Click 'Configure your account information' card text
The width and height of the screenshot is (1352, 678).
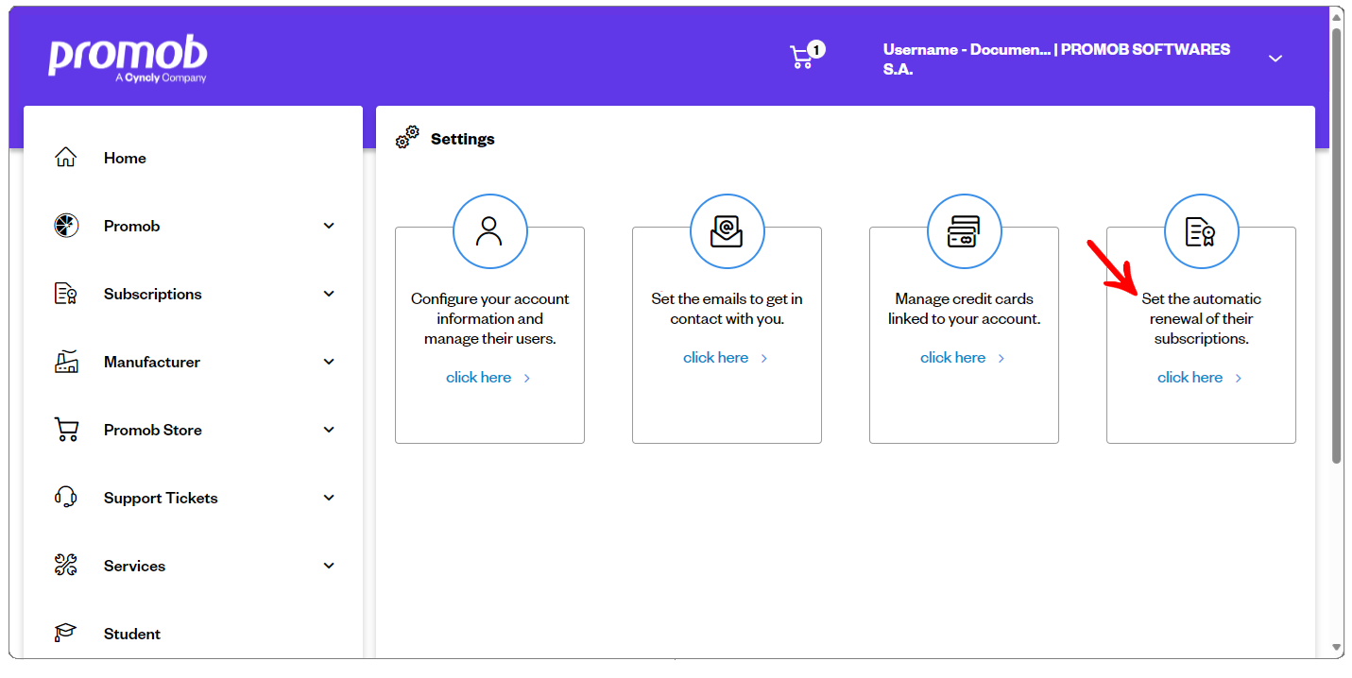489,318
